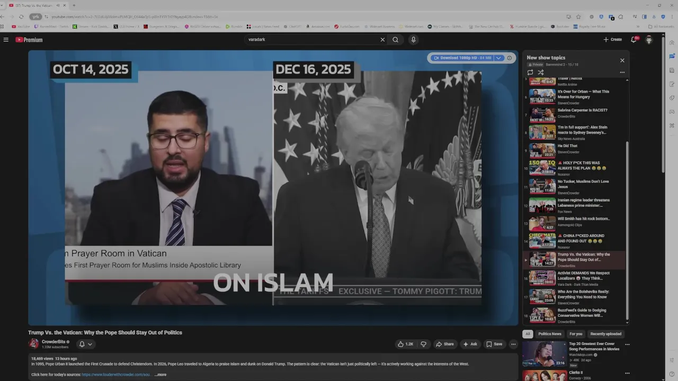
Task: Open more actions menu beside Save
Action: [513, 344]
